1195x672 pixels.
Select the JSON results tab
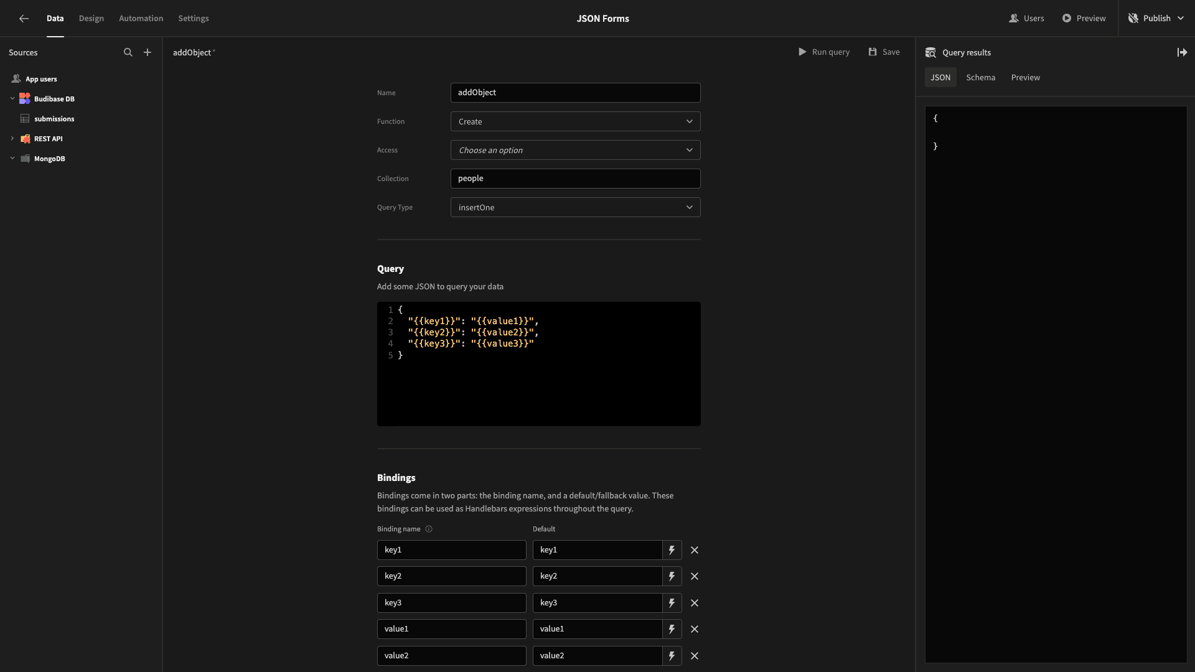[940, 77]
